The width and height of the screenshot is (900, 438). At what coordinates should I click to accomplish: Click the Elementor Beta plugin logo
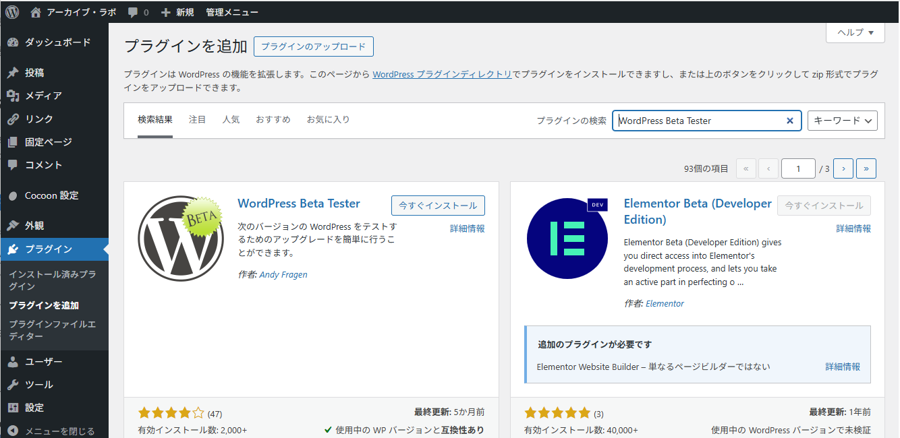567,239
